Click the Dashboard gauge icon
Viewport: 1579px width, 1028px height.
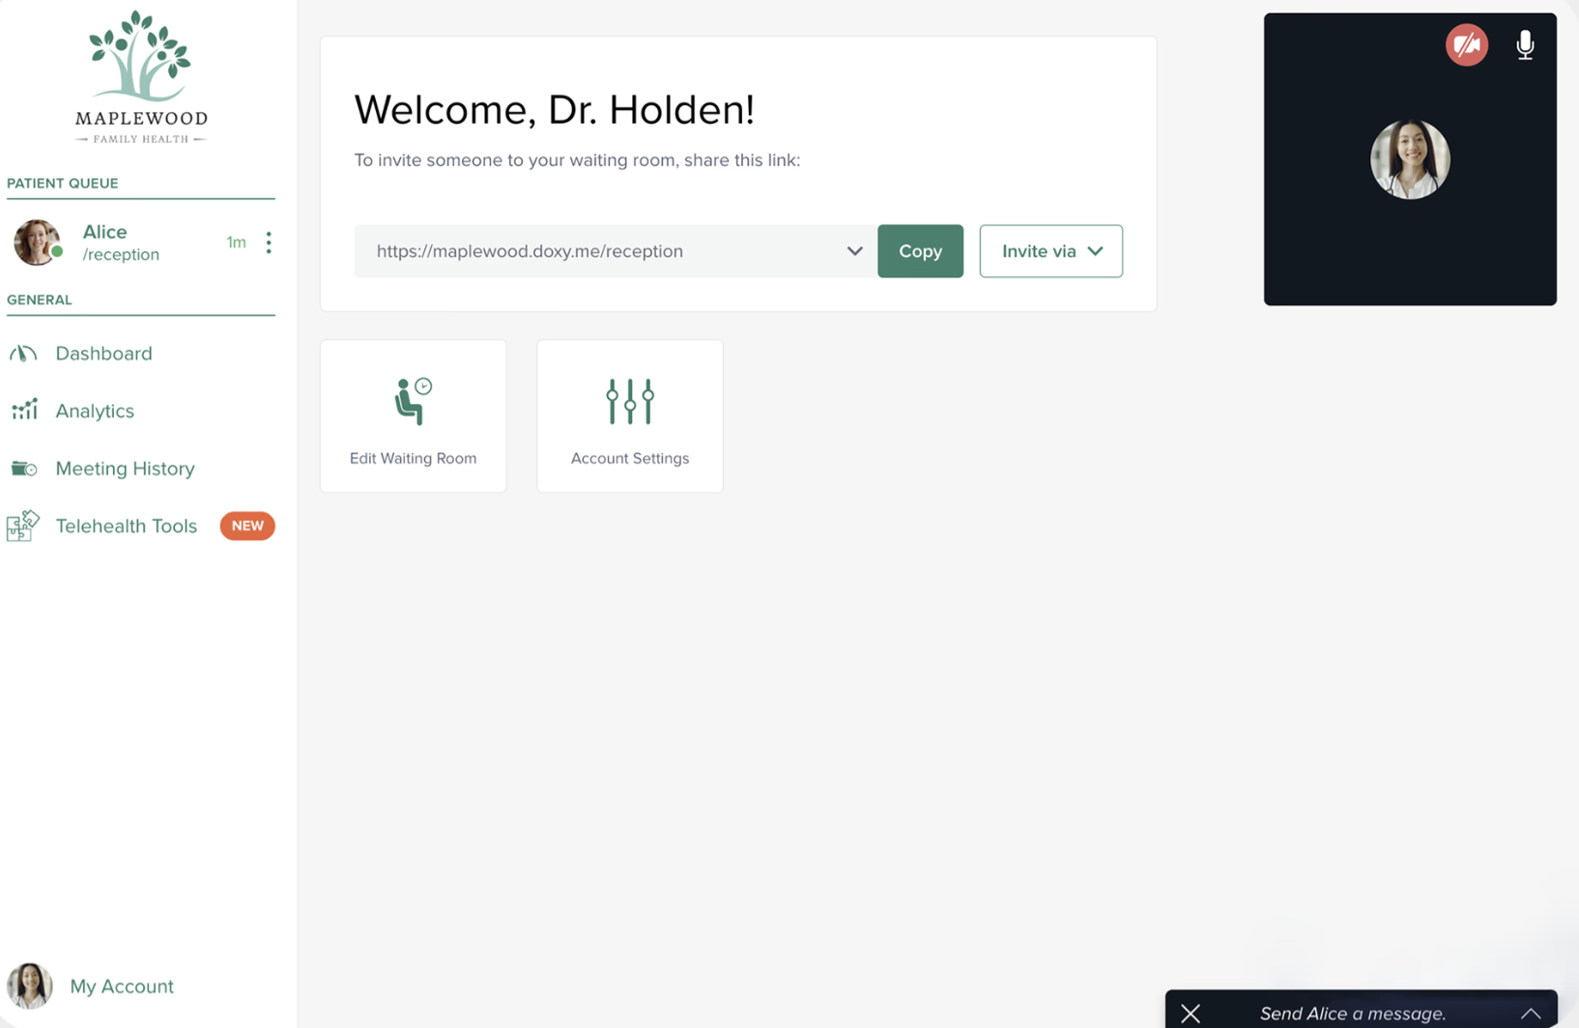tap(23, 354)
